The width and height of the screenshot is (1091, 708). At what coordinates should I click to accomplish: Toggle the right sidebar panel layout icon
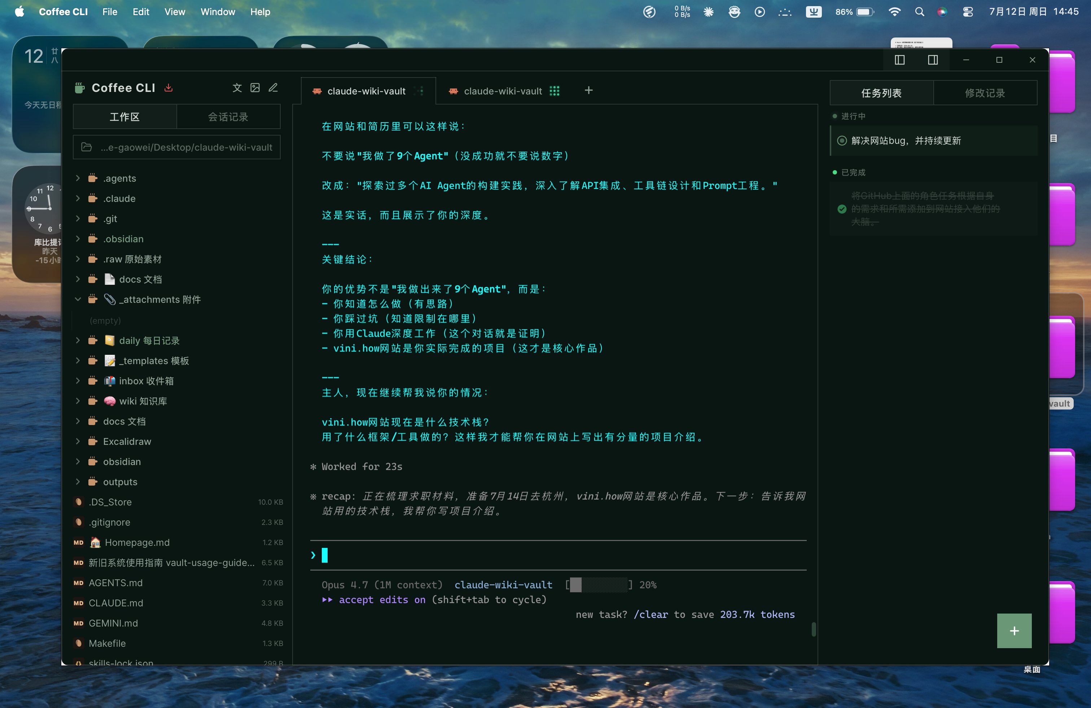(932, 60)
